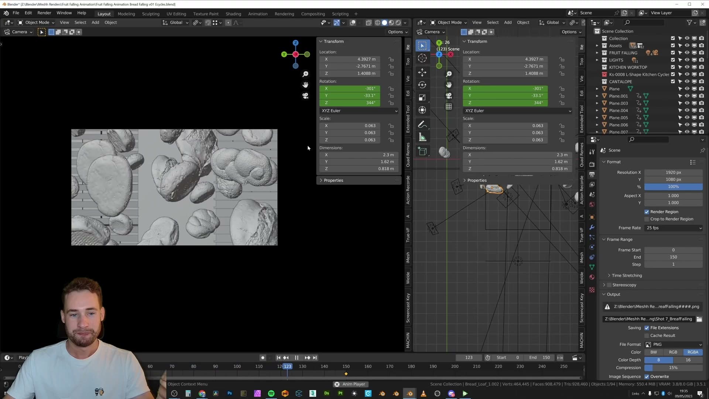Screen dimensions: 709x399
Task: Switch to the UV Editing workspace tab
Action: pos(176,14)
